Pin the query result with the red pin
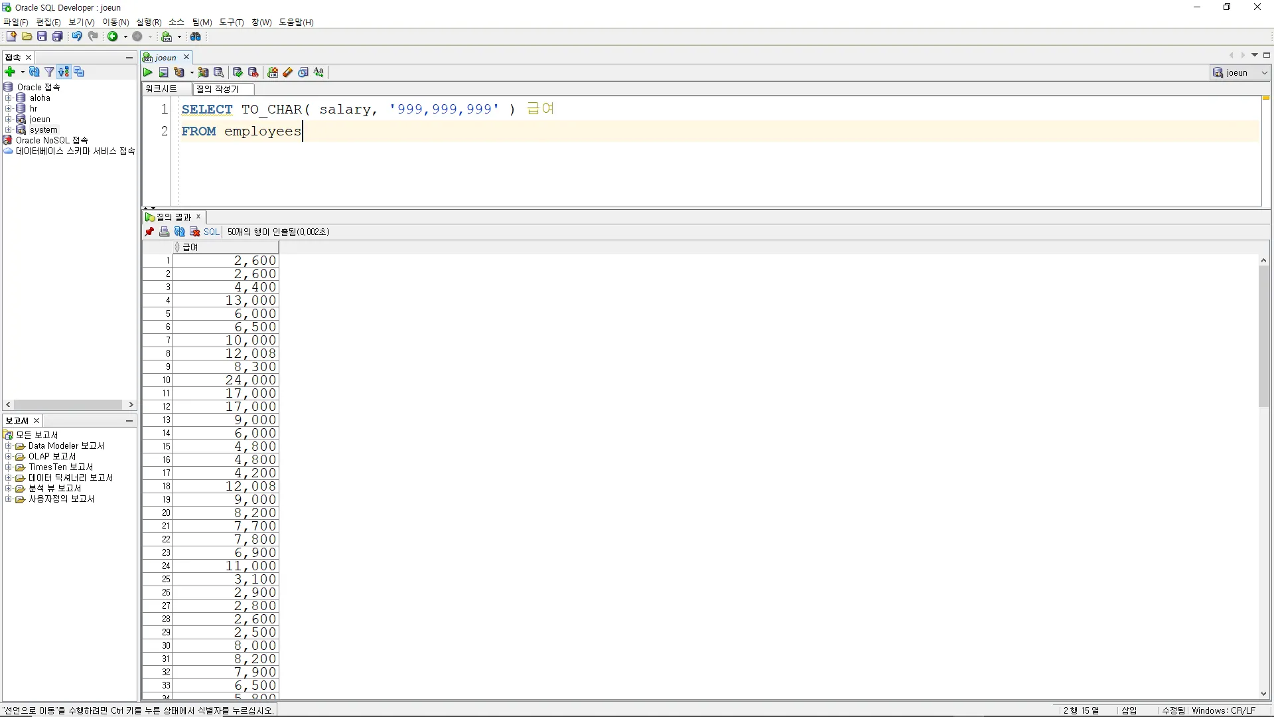Image resolution: width=1274 pixels, height=717 pixels. point(149,232)
